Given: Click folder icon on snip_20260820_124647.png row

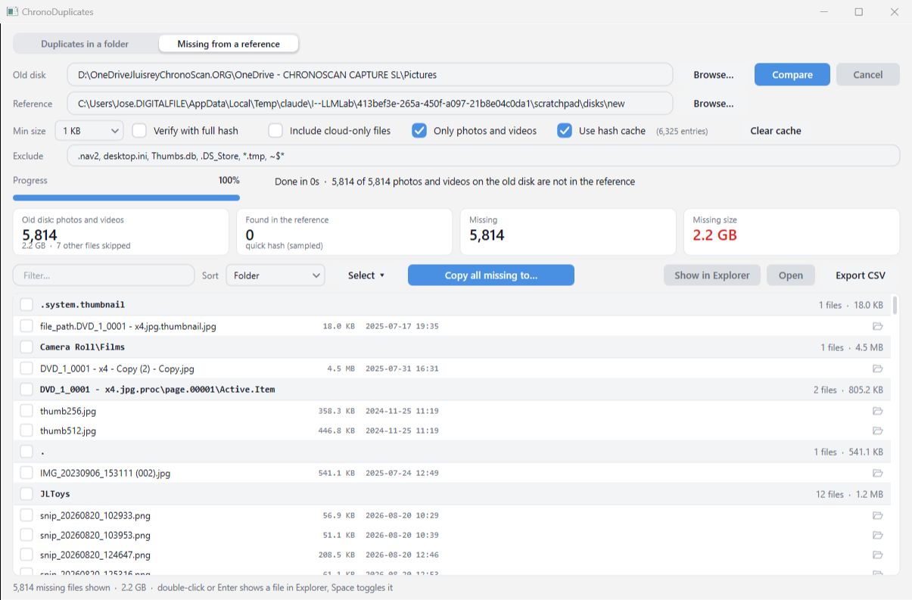Looking at the screenshot, I should click(877, 555).
